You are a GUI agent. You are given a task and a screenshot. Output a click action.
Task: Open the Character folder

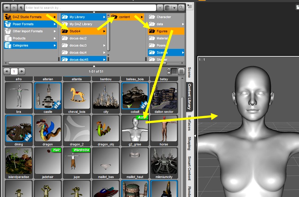point(166,17)
